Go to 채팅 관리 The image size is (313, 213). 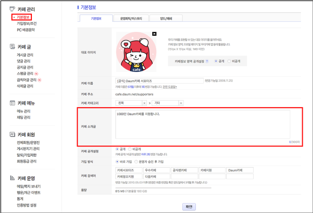point(24,117)
